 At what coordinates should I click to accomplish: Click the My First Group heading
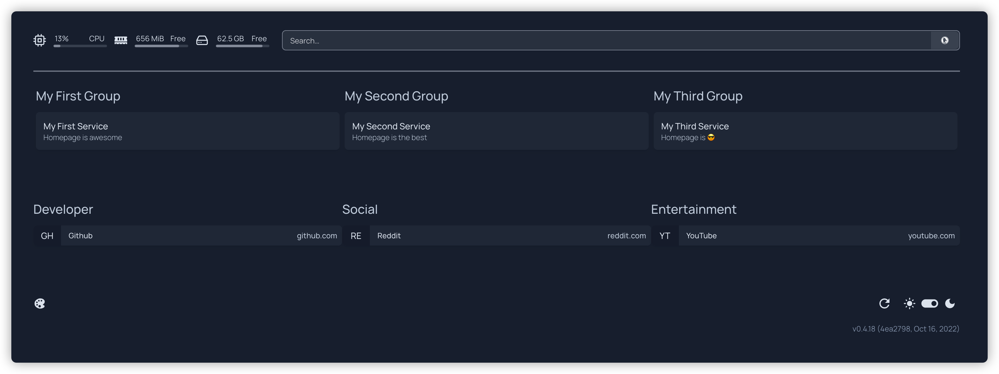coord(78,96)
